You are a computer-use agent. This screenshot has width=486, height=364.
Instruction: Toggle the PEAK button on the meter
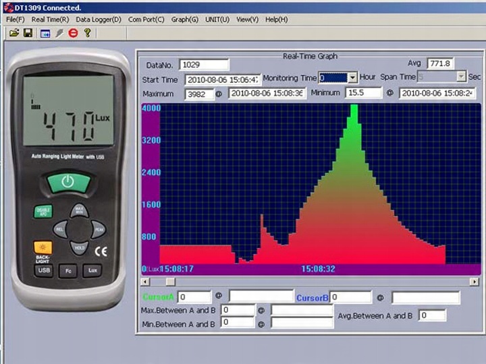(99, 229)
